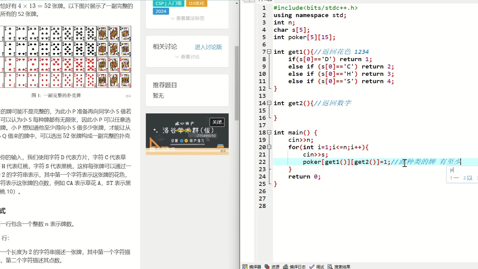Click the 关闭 button on the ad banner
Viewport: 478px width, 269px height.
tap(217, 122)
